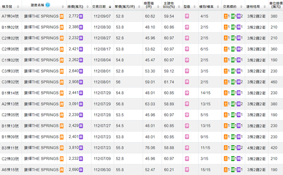Sort by 總面積(坪) column arrows

(158, 7)
